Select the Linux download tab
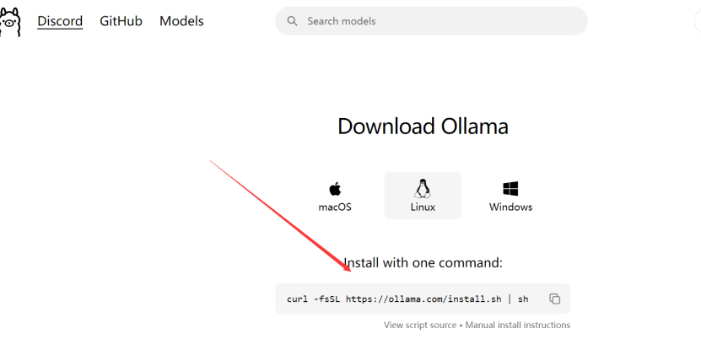The width and height of the screenshot is (701, 361). 423,196
